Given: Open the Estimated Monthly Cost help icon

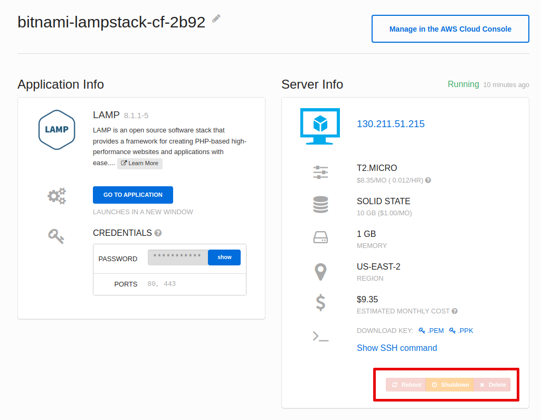Looking at the screenshot, I should pyautogui.click(x=455, y=311).
